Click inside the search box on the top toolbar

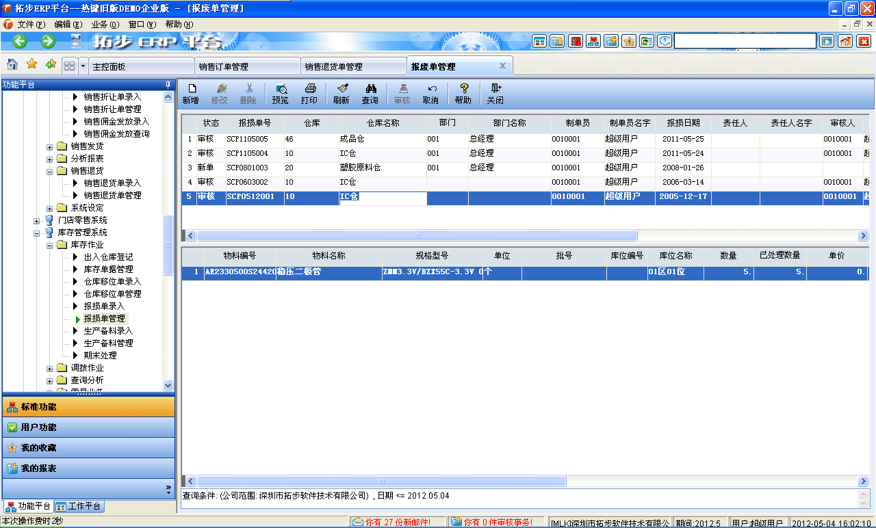pos(745,40)
